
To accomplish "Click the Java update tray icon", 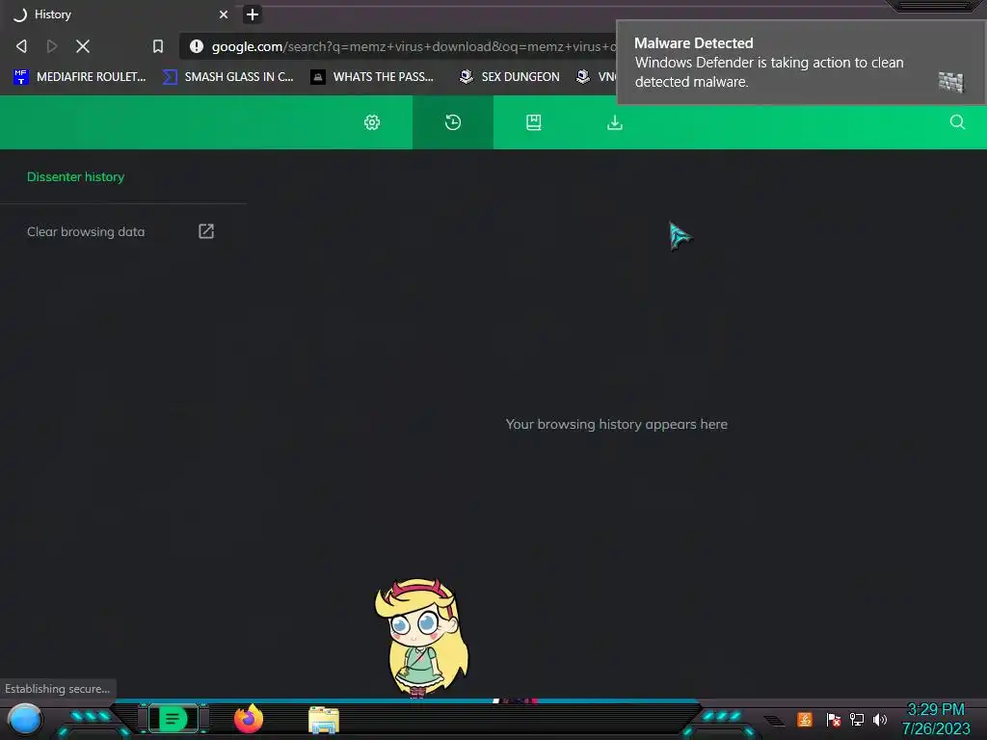I will [805, 719].
